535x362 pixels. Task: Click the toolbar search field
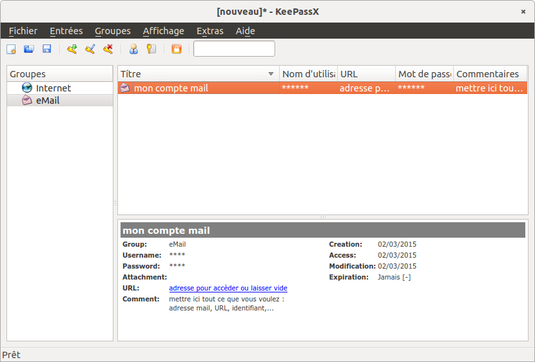tap(234, 49)
